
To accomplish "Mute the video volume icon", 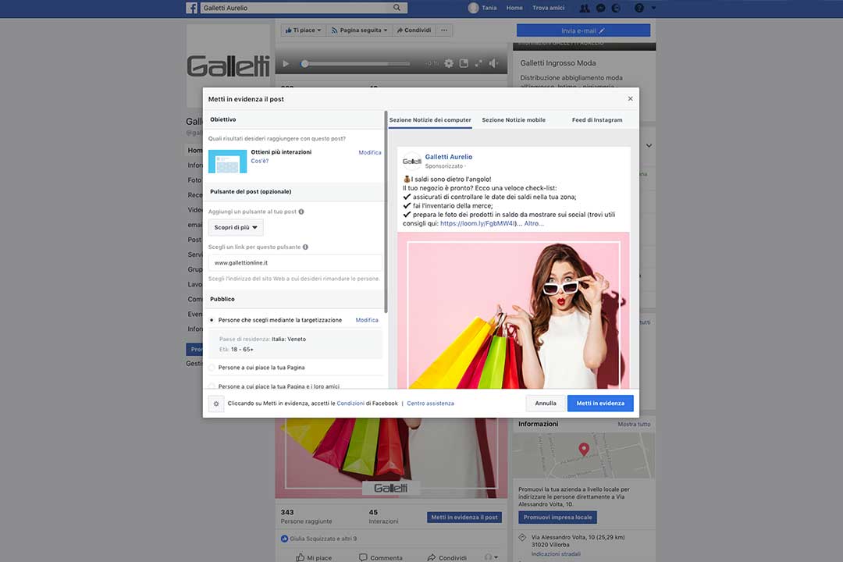I will (494, 63).
